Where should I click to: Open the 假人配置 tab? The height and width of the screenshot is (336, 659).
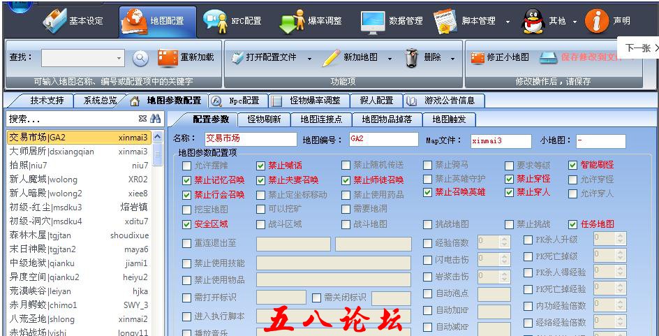point(376,101)
